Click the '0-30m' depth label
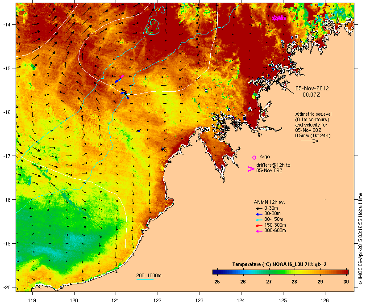This screenshot has height=304, width=366. point(271,208)
